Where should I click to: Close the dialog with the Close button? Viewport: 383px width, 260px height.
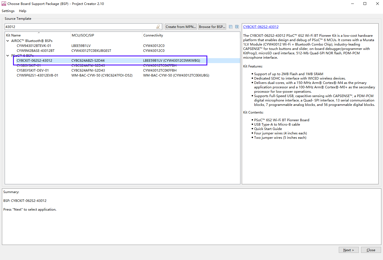pyautogui.click(x=371, y=250)
